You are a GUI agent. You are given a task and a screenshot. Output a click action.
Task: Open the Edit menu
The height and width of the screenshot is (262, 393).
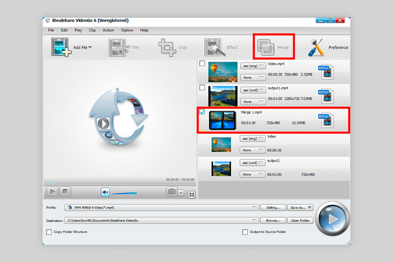64,30
